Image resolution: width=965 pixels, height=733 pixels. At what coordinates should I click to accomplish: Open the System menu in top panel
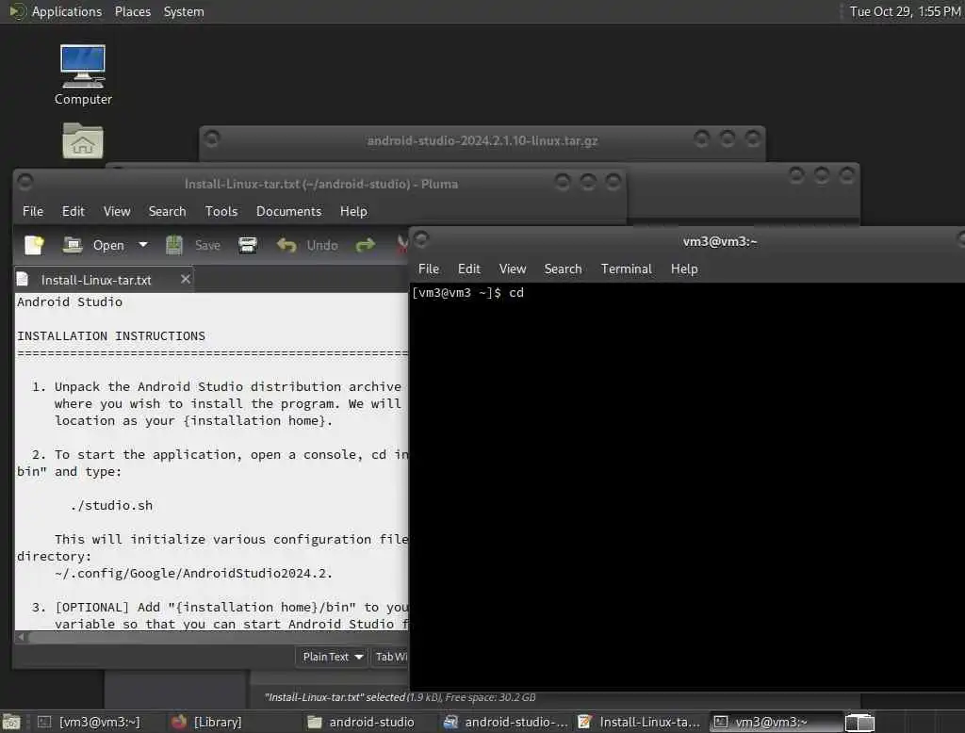tap(184, 11)
